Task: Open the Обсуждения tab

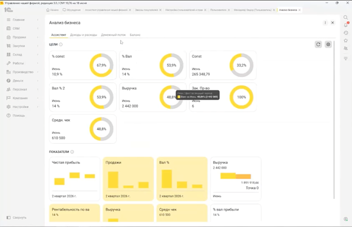Action: coord(72,10)
